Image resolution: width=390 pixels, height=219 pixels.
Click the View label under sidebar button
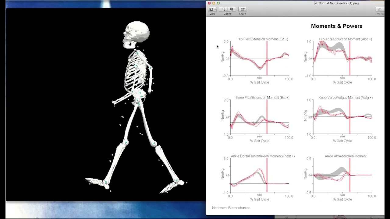click(212, 14)
